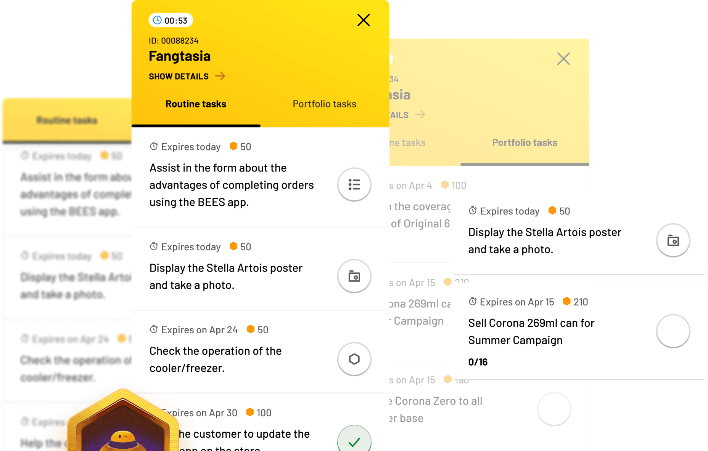Click the clock timer badge showing 00:53
Screen dimensions: 708x451
171,20
